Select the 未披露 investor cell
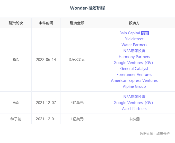The height and width of the screenshot is (143, 175). point(134,119)
